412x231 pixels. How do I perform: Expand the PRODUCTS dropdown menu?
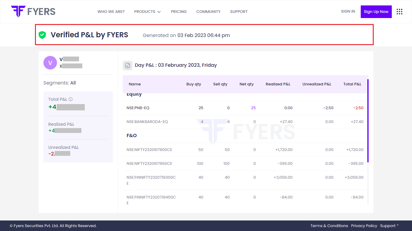point(147,12)
